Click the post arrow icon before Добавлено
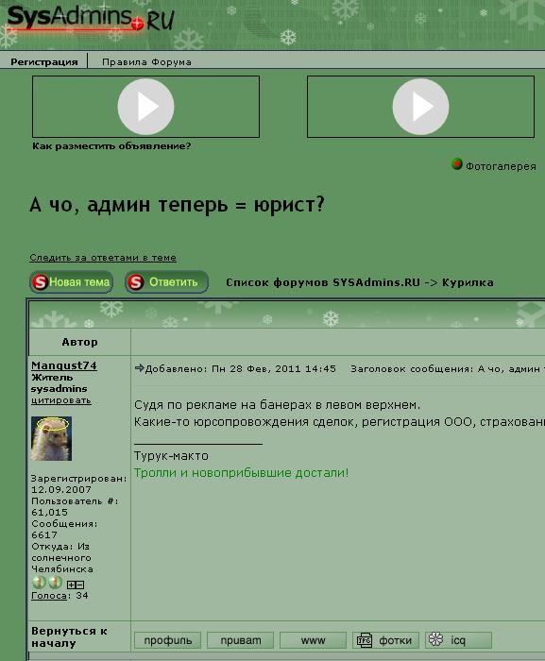The width and height of the screenshot is (545, 661). point(139,368)
